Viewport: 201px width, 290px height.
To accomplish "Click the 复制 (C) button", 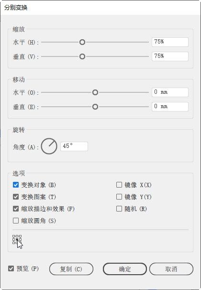I will click(x=71, y=269).
